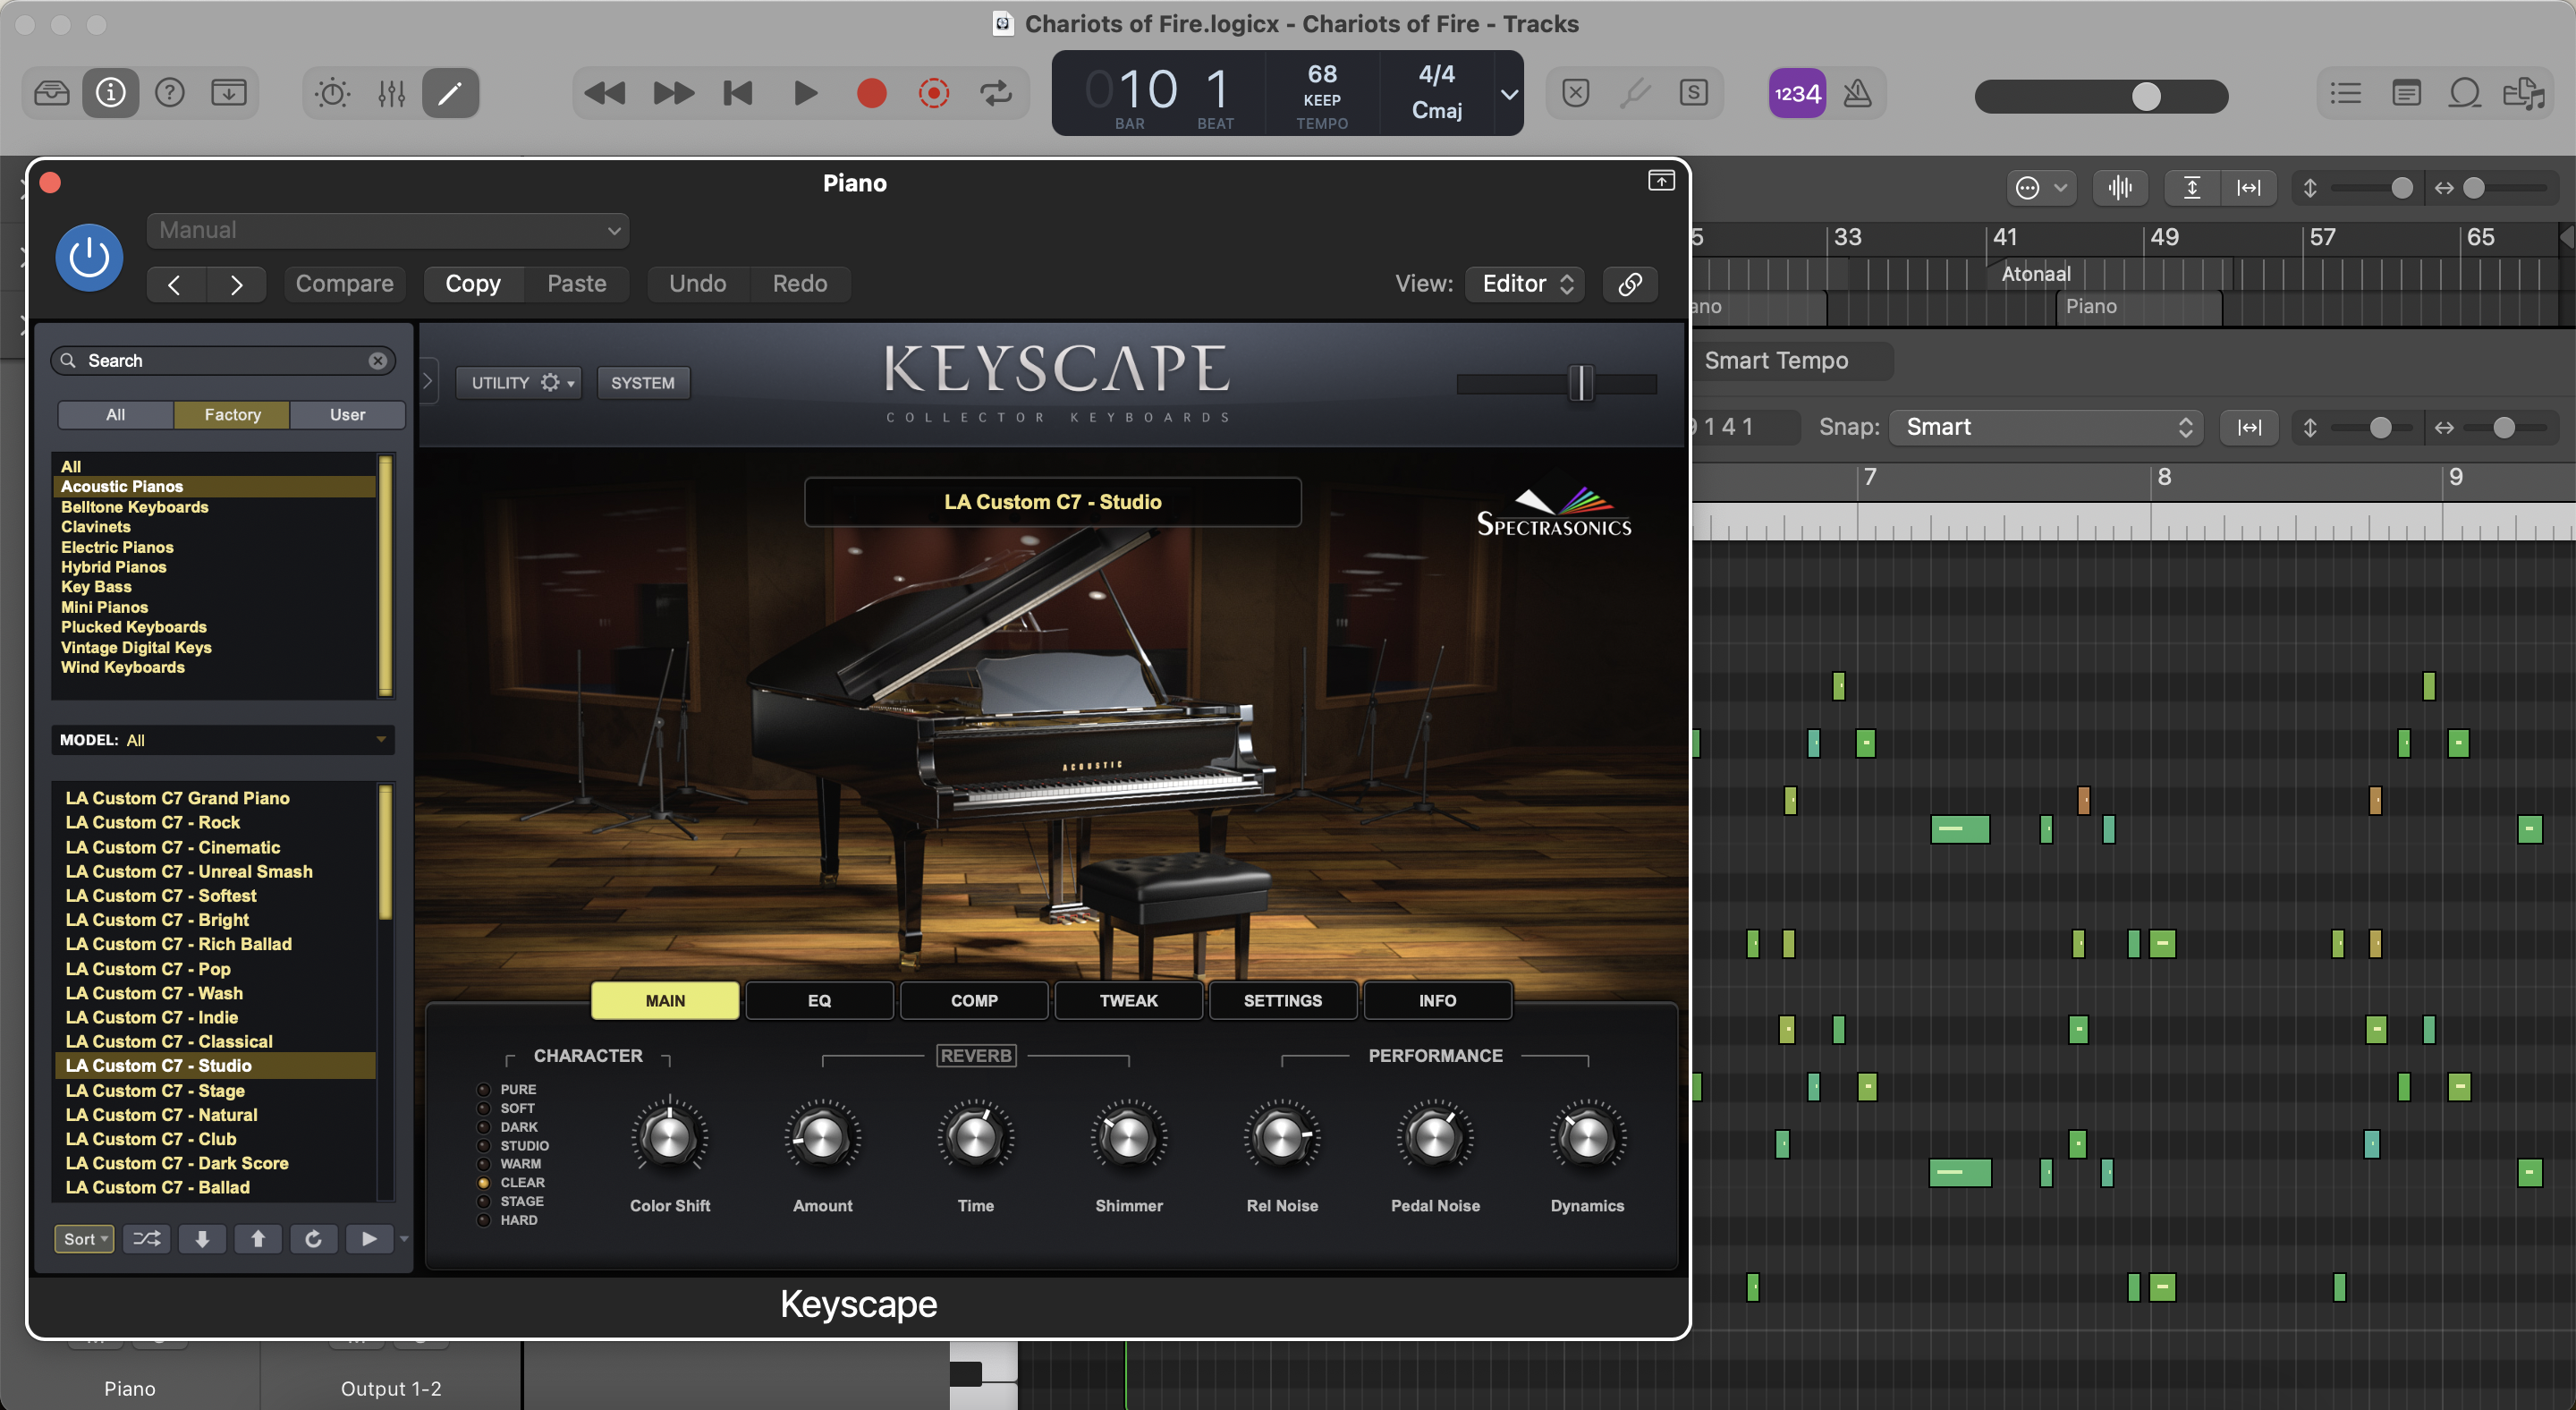Viewport: 2576px width, 1410px height.
Task: Toggle count-in 1234 button
Action: [x=1797, y=93]
